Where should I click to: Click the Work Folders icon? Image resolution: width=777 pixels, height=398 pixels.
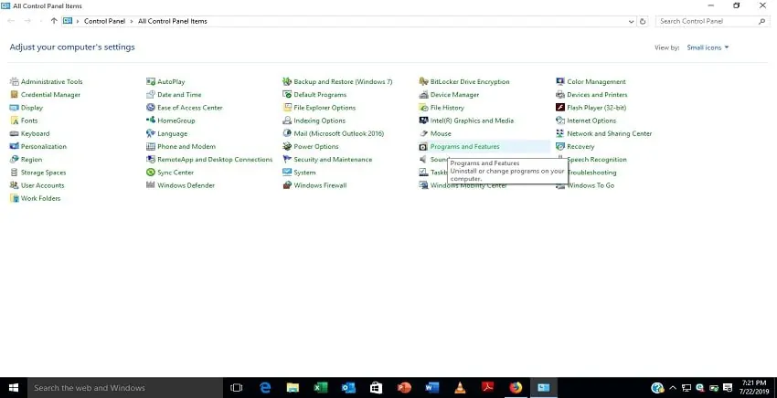[x=14, y=198]
